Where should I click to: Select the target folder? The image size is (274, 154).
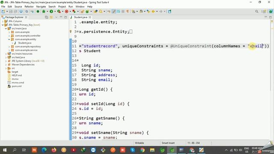(15, 72)
